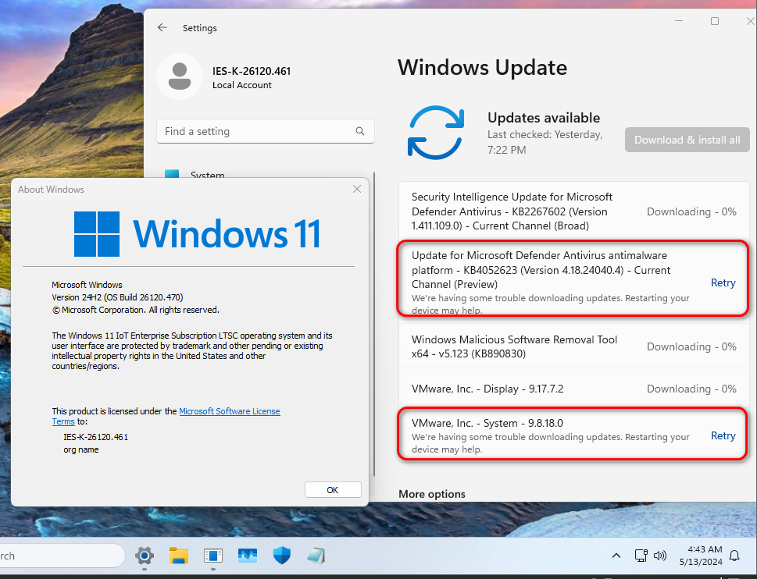Click the taskbar search box
Viewport: 757px width, 579px height.
[62, 556]
